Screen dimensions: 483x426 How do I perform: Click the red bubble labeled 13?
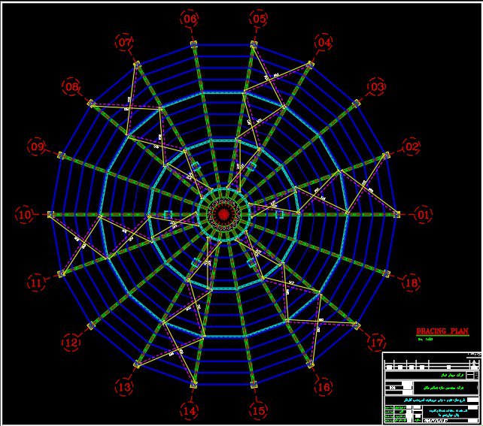(x=125, y=387)
